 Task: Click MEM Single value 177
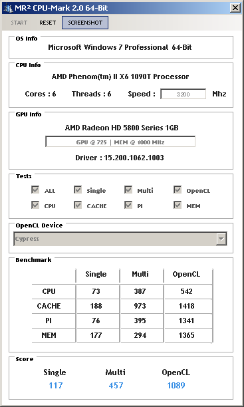[x=96, y=335]
